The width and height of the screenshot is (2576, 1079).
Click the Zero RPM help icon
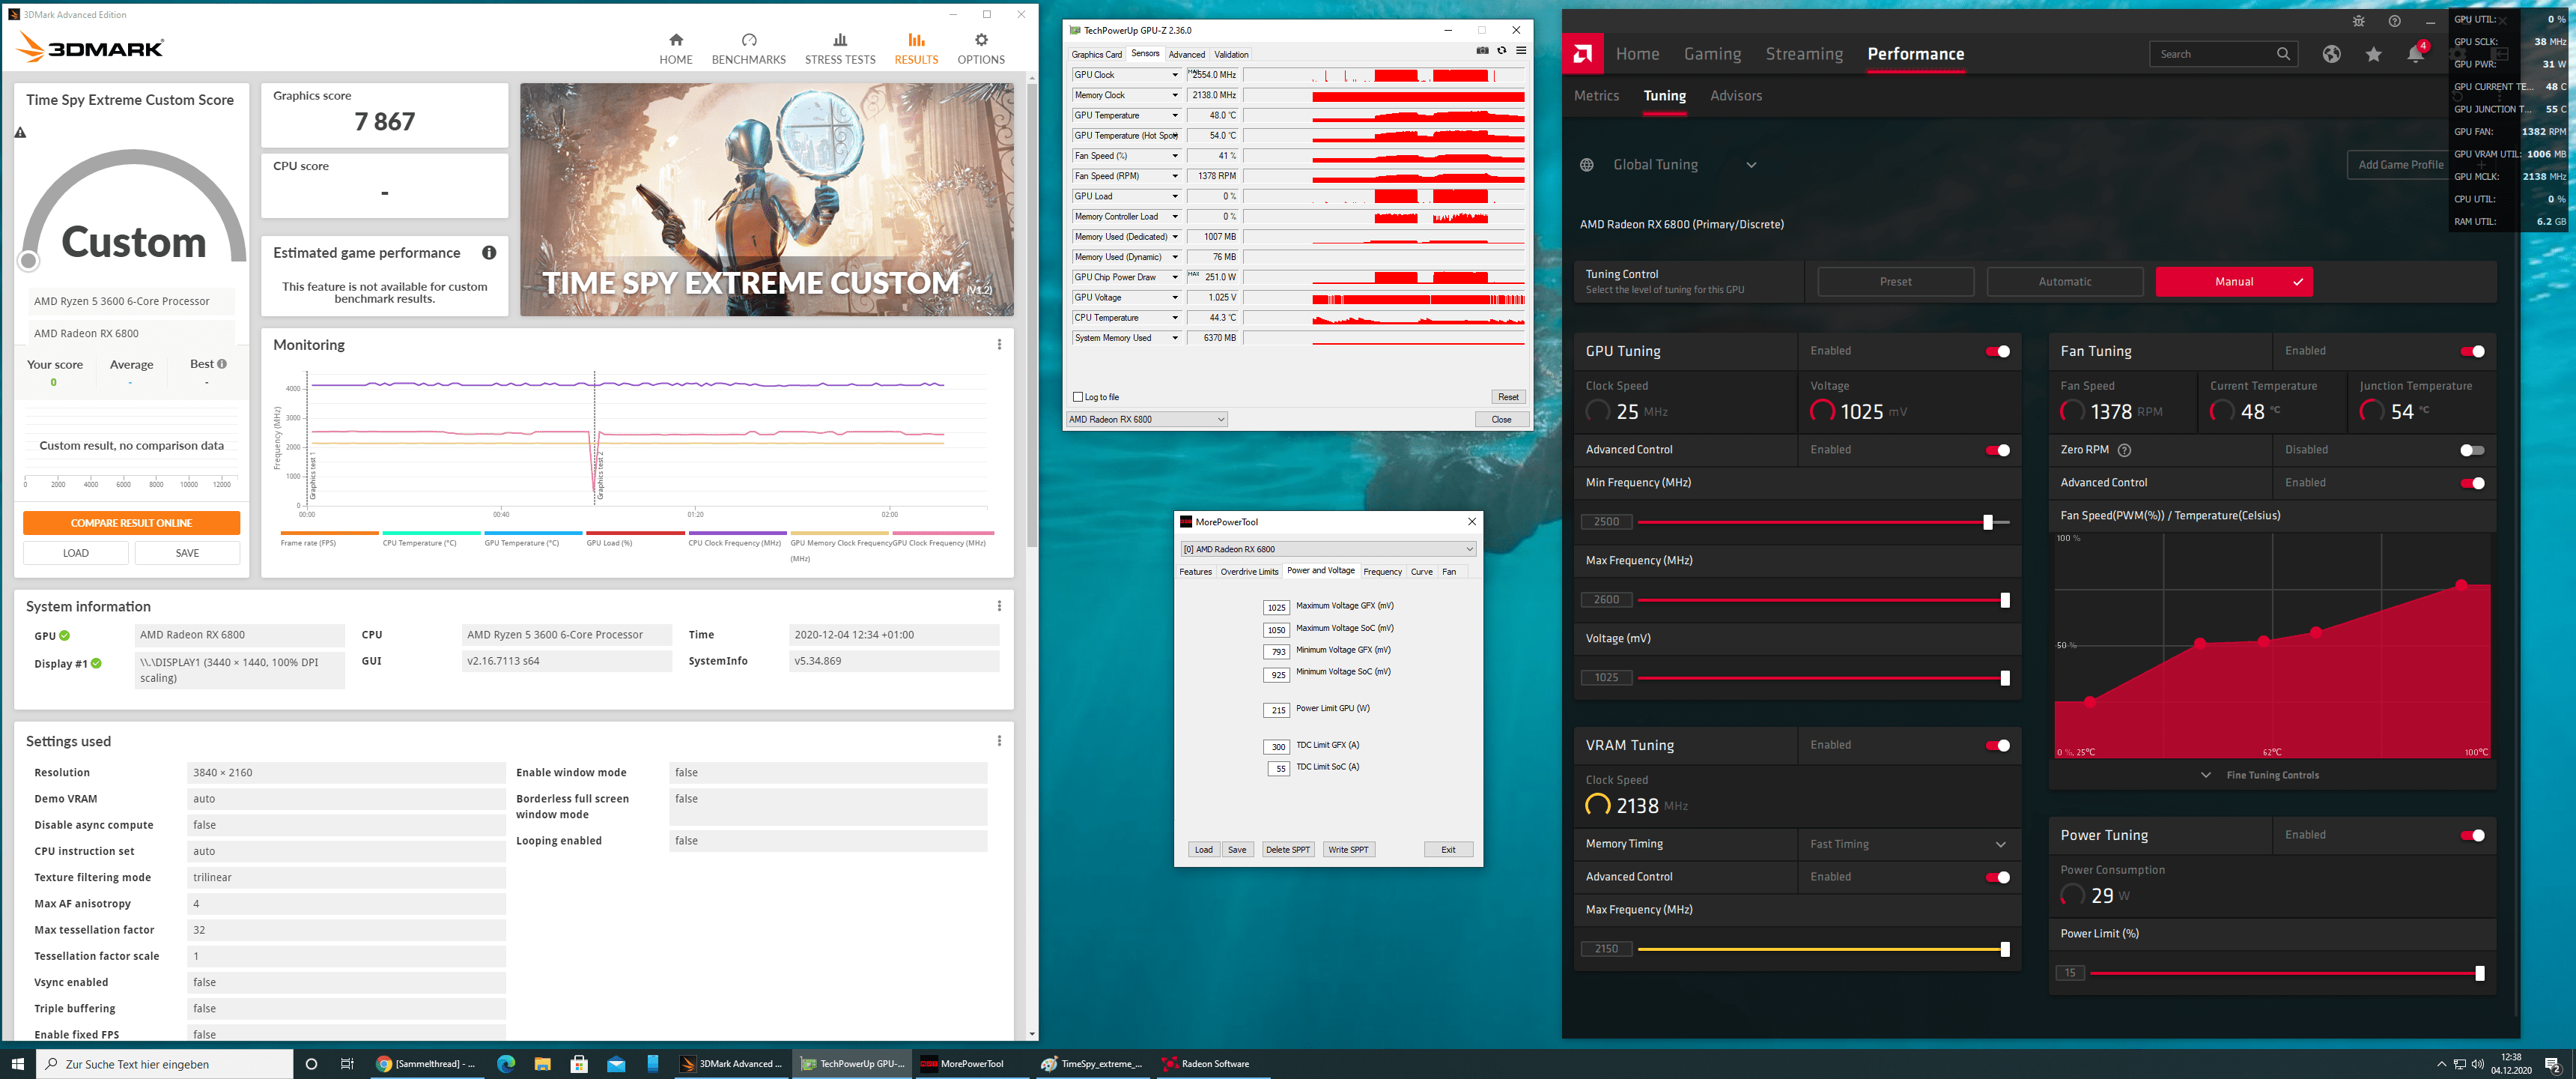point(2124,450)
